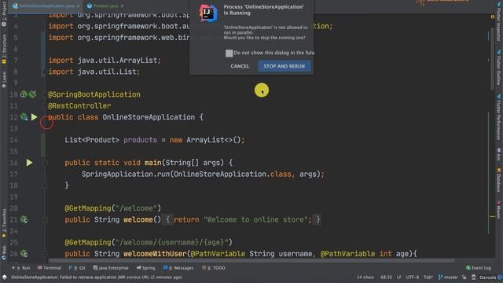503x283 pixels.
Task: Run main method from line 16 gutter arrow
Action: click(x=29, y=163)
